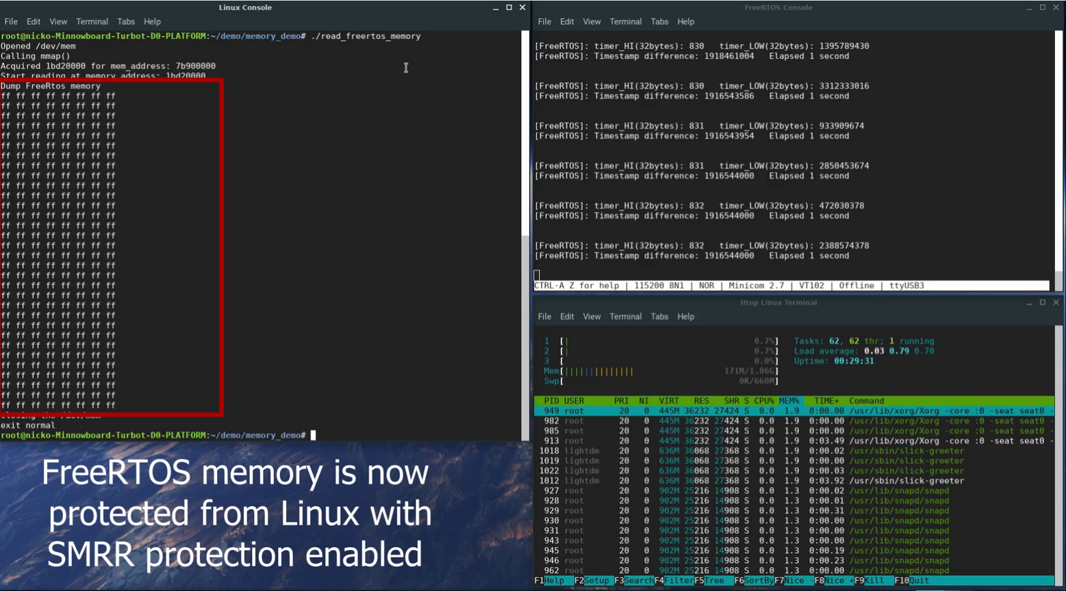Open Terminal menu in Linux Console window
Viewport: 1066px width, 591px height.
click(92, 22)
